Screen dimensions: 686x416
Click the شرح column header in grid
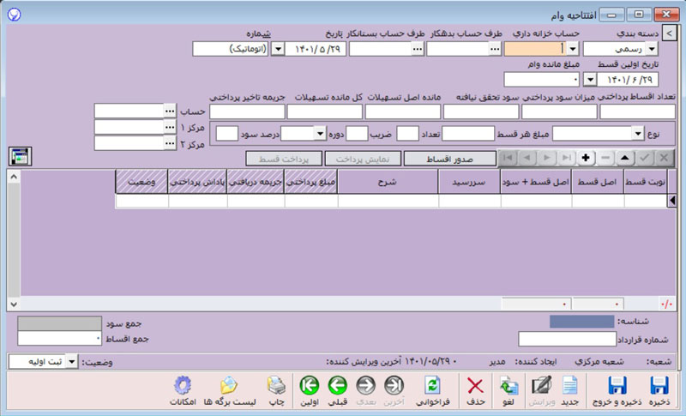tap(388, 184)
